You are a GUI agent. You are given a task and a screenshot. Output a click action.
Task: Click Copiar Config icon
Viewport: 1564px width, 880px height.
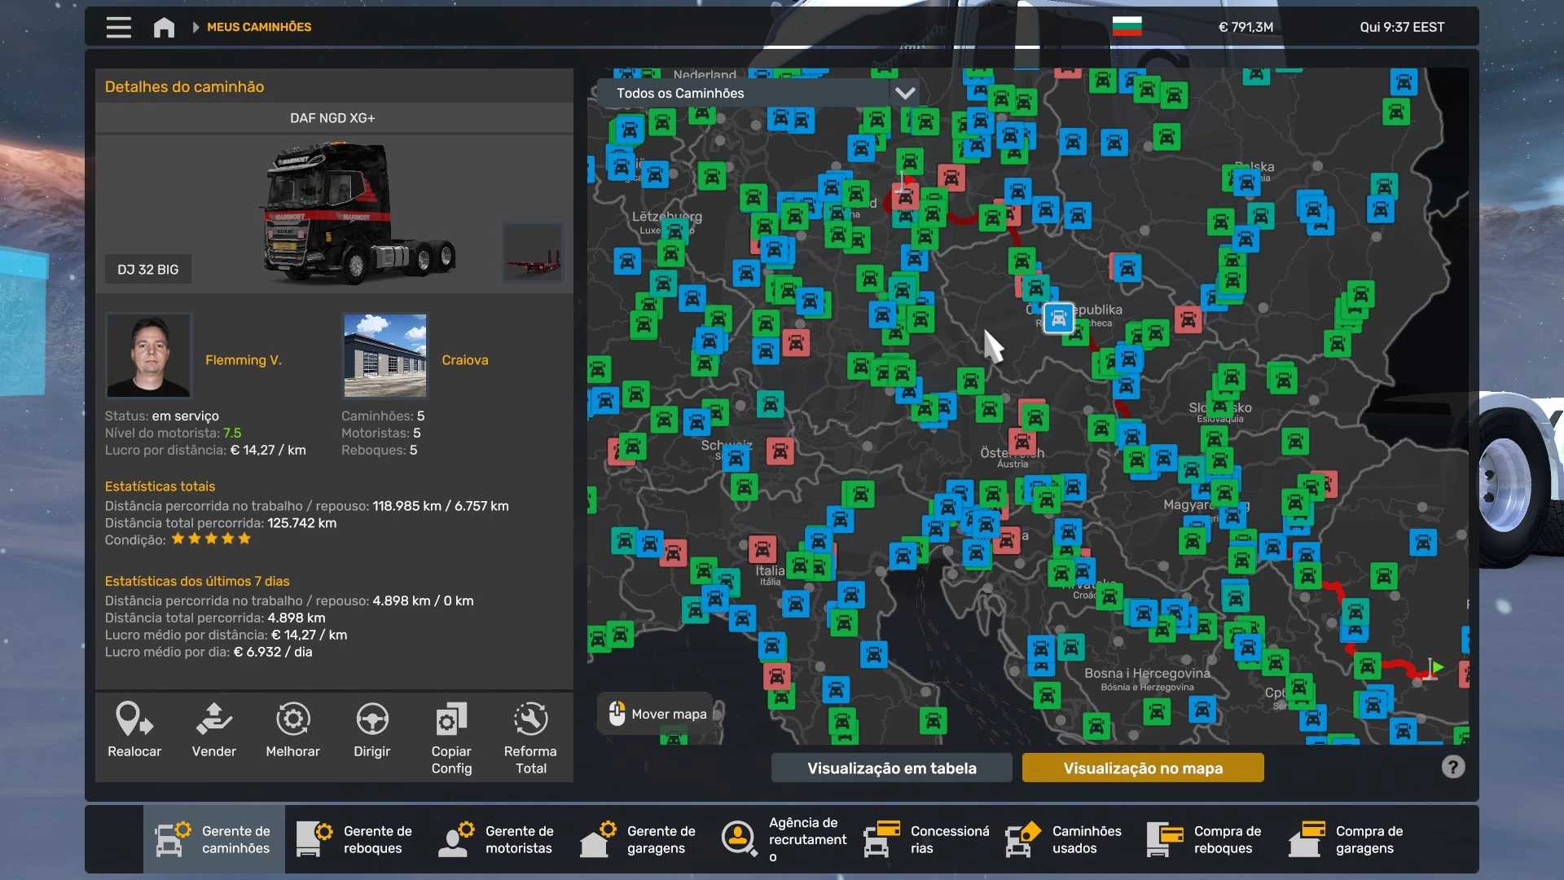(x=451, y=719)
